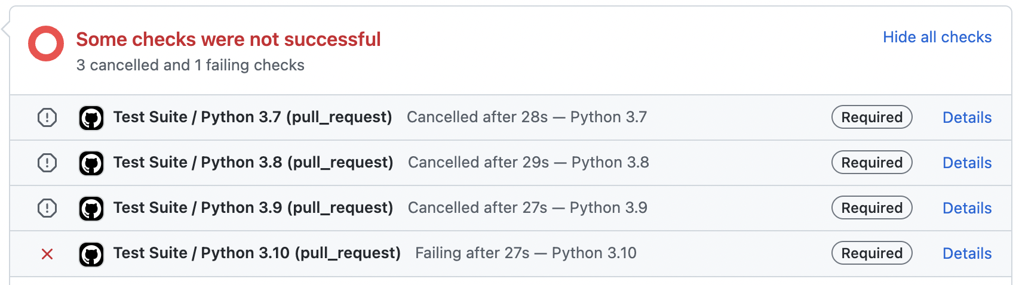1019x285 pixels.
Task: Click GitHub Actions avatar on Python 3.8 row
Action: click(91, 163)
